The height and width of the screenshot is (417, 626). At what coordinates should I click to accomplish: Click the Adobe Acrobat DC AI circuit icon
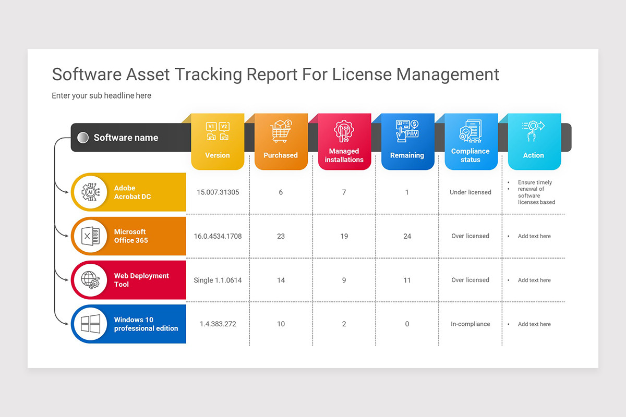tap(91, 192)
